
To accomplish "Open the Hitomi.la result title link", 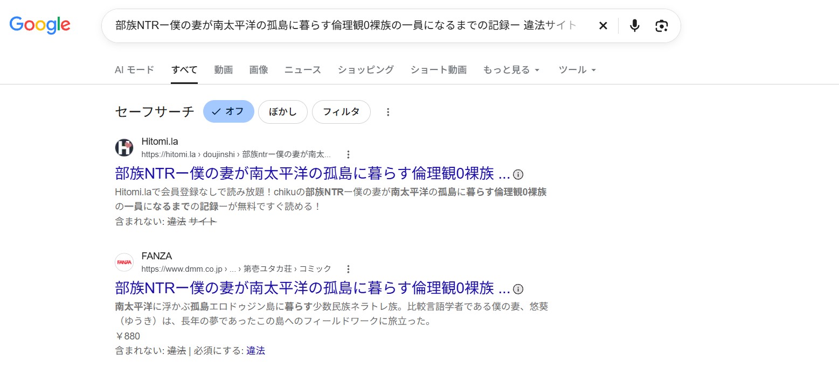I will [312, 174].
